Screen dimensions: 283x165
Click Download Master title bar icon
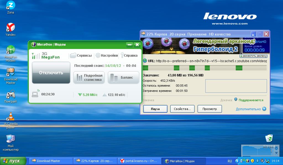click(x=143, y=34)
